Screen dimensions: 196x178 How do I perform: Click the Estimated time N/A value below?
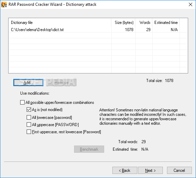(145, 149)
